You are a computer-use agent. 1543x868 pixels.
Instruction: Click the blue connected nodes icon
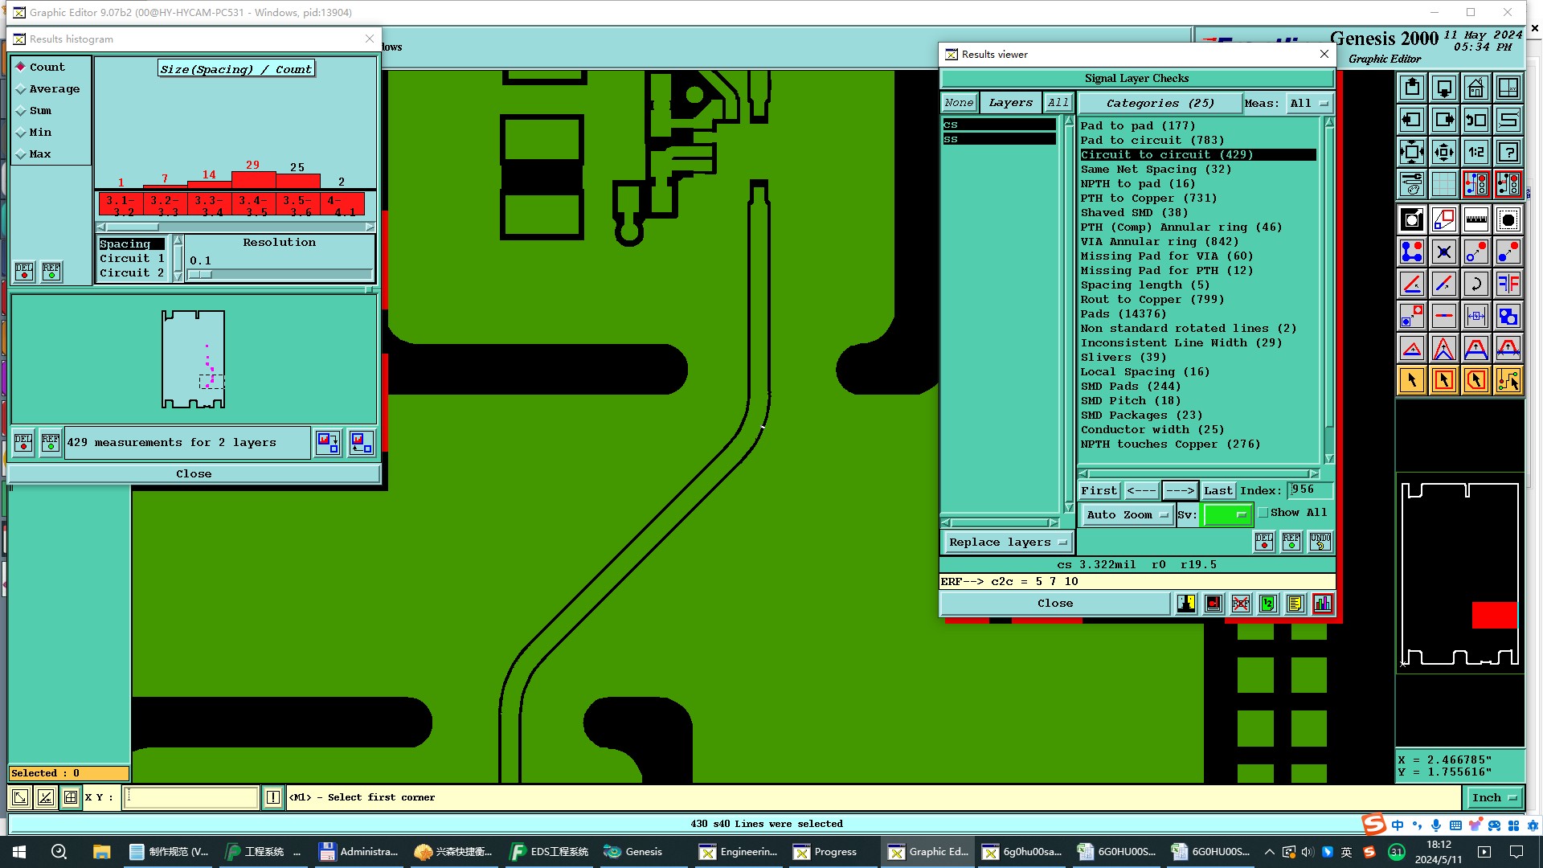click(1412, 252)
